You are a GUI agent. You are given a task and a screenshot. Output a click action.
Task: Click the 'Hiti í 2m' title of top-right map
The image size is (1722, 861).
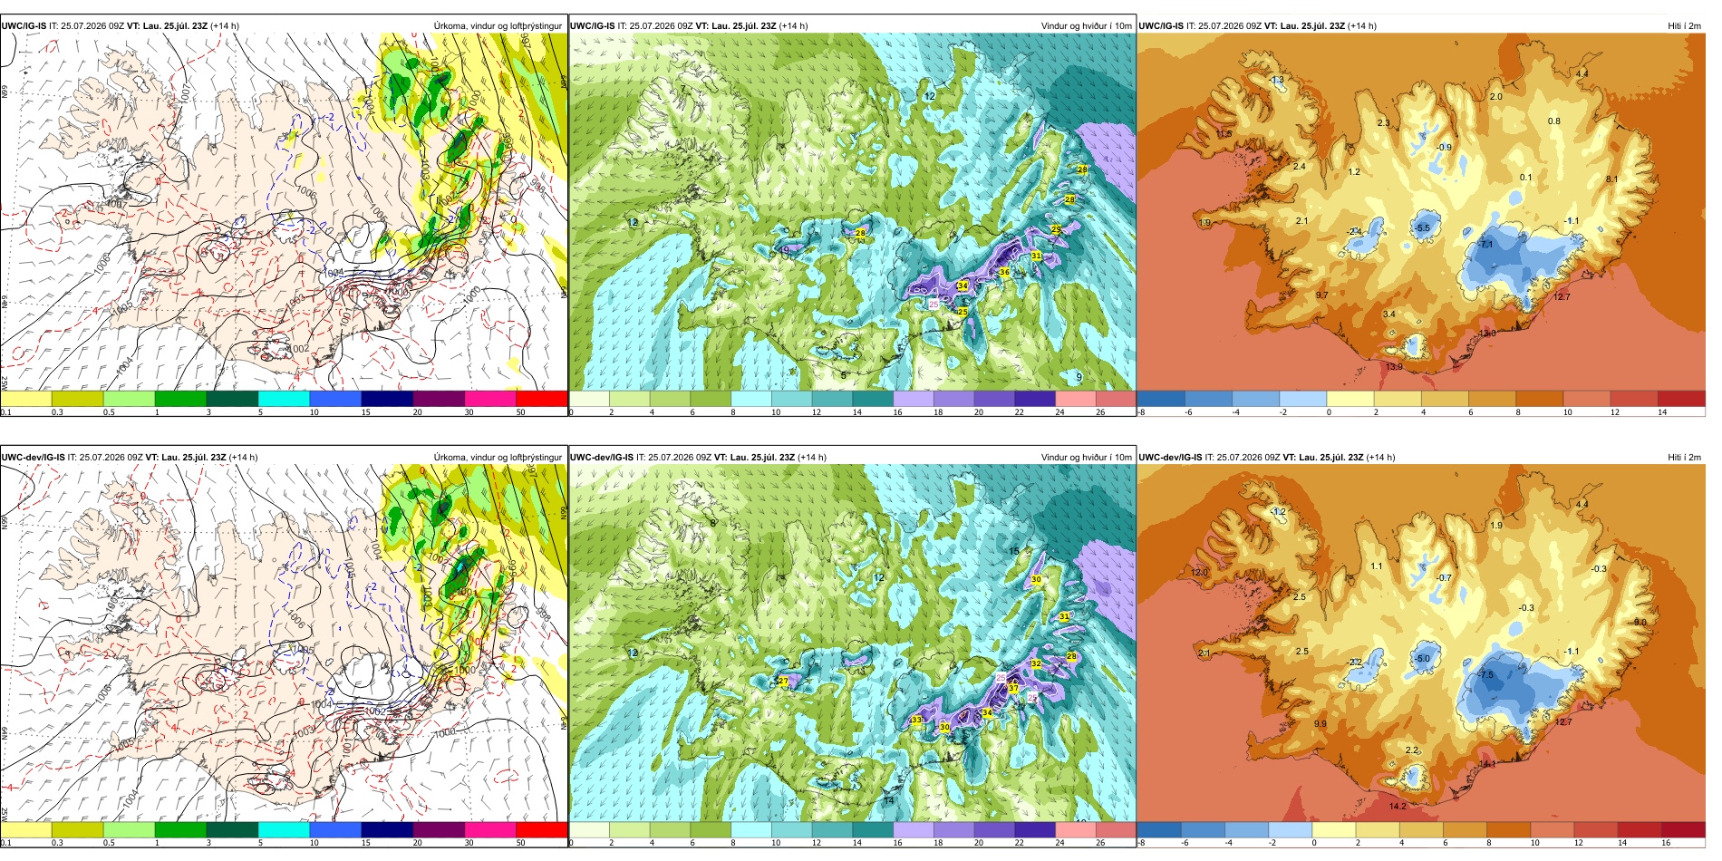coord(1684,26)
